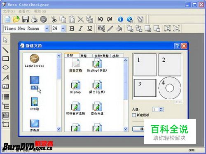Open the blue info icon
This screenshot has height=154, width=206.
coord(120,19)
